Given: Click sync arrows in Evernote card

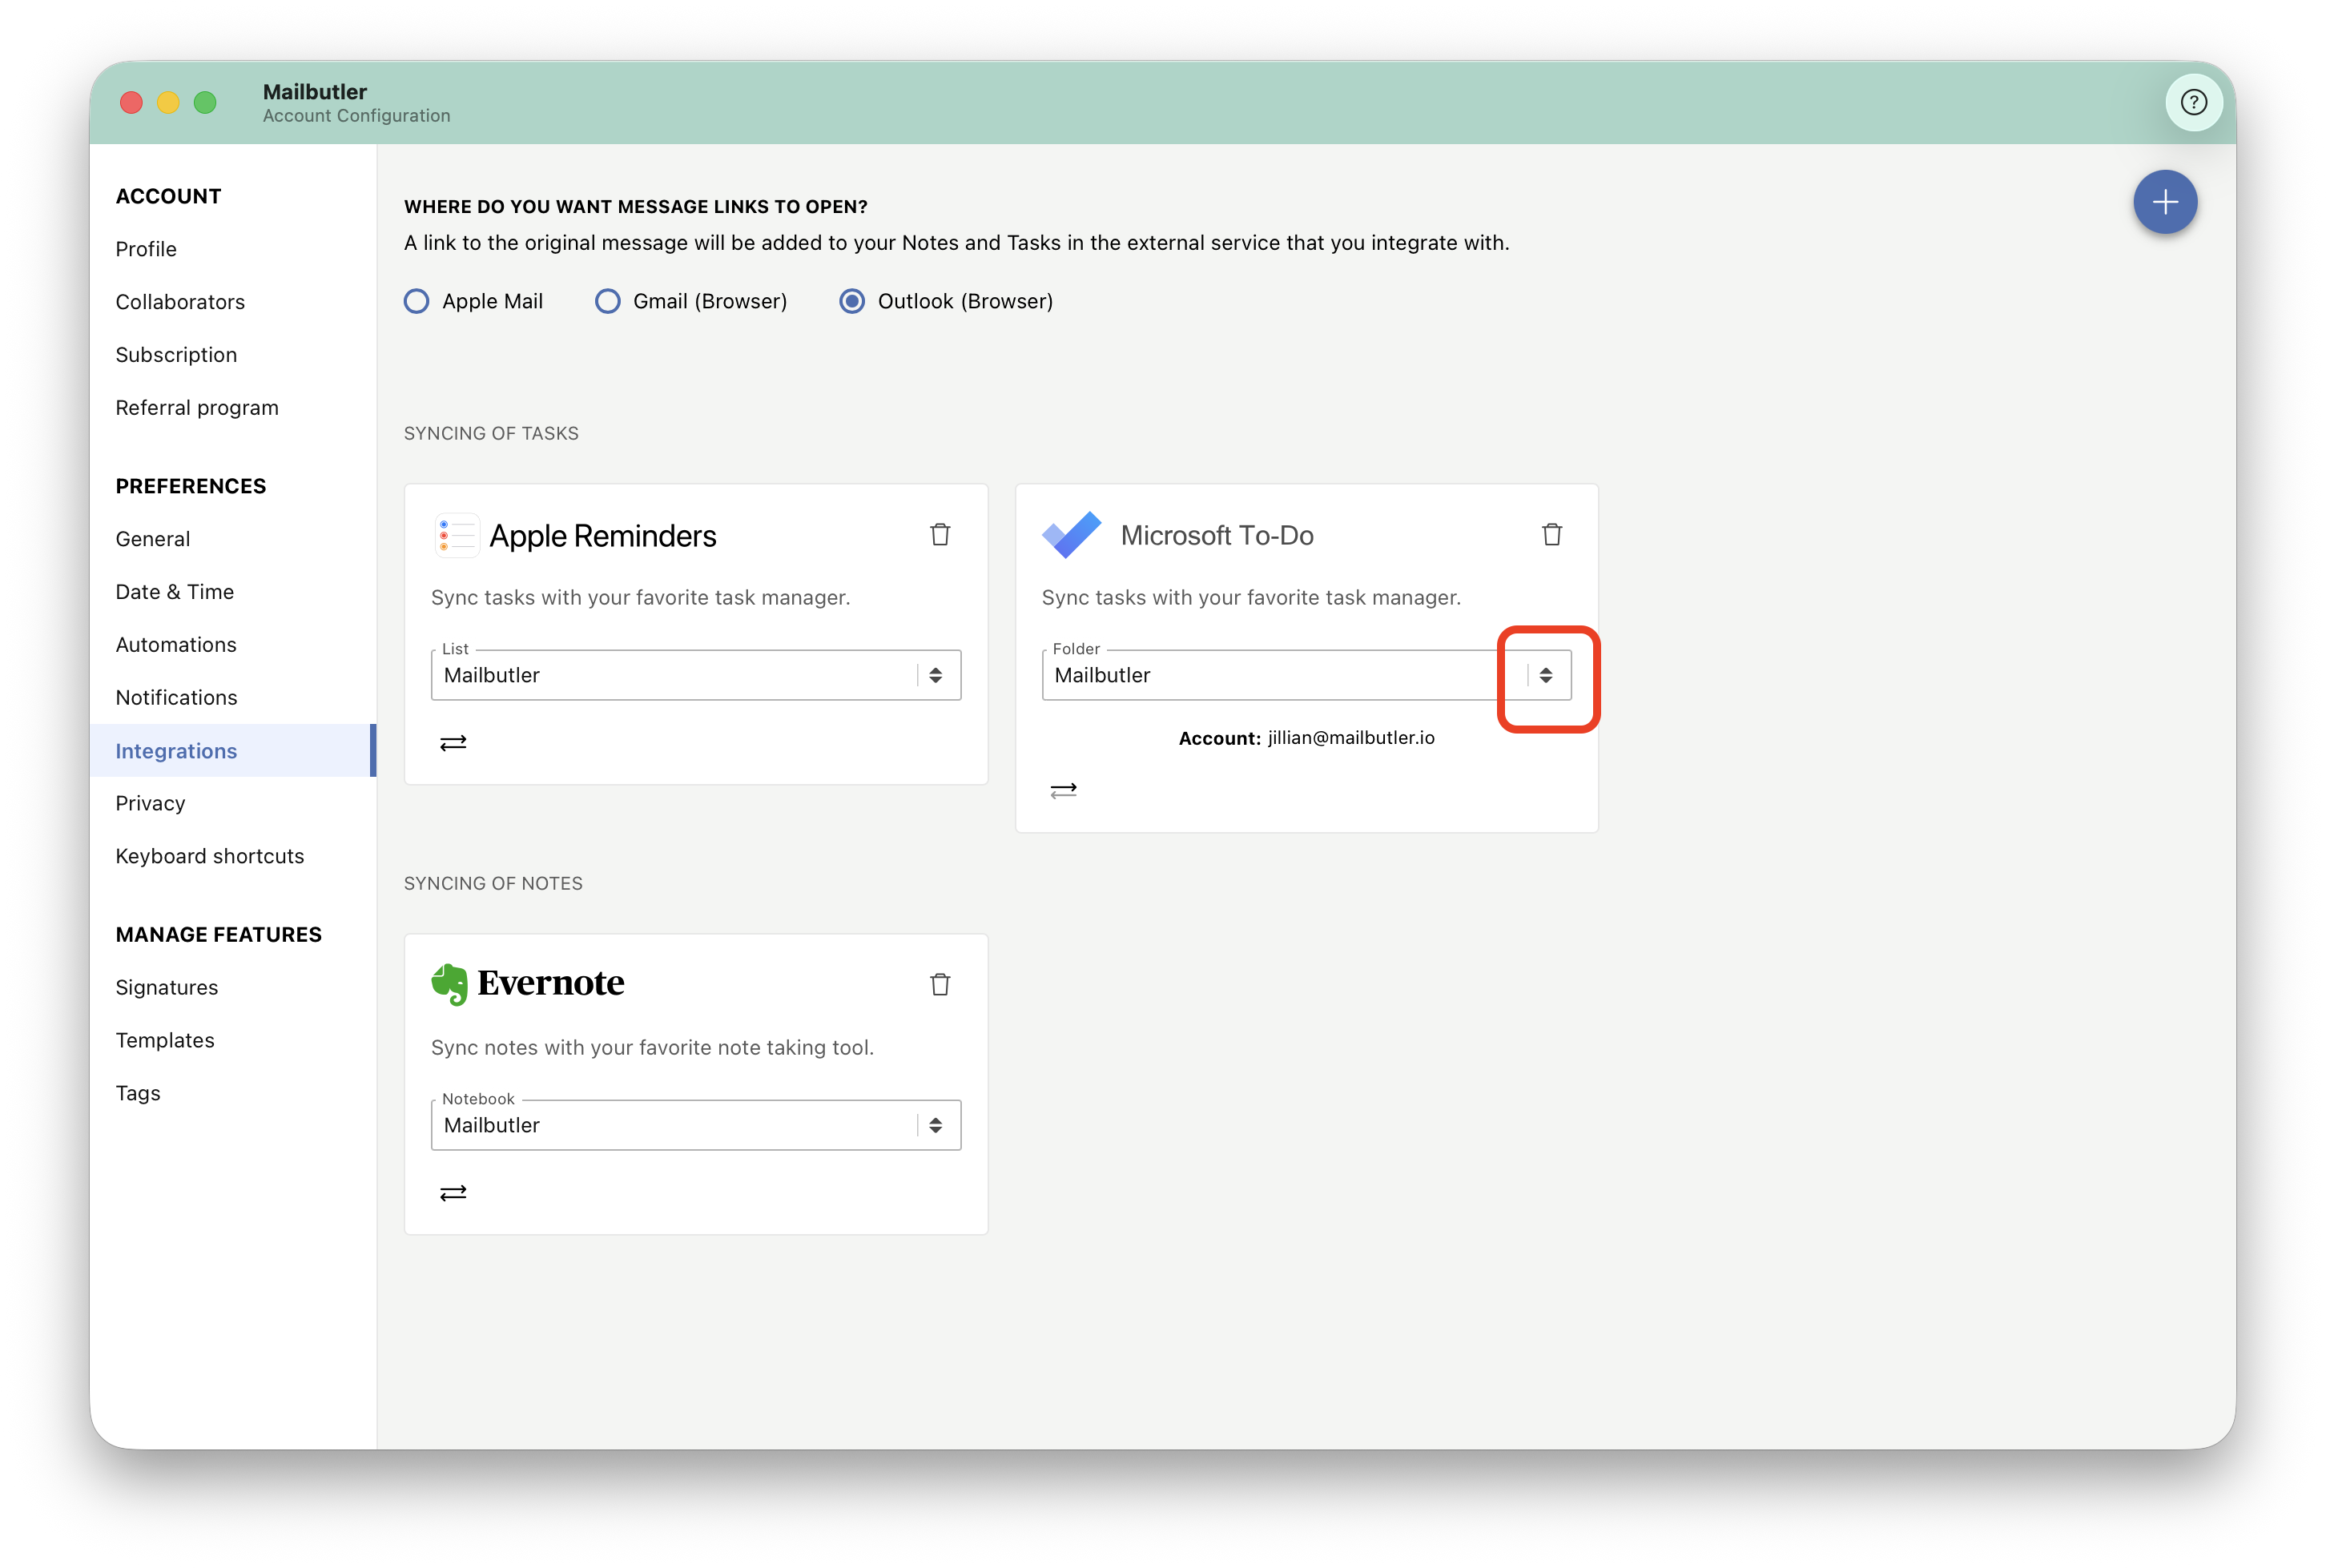Looking at the screenshot, I should 453,1192.
